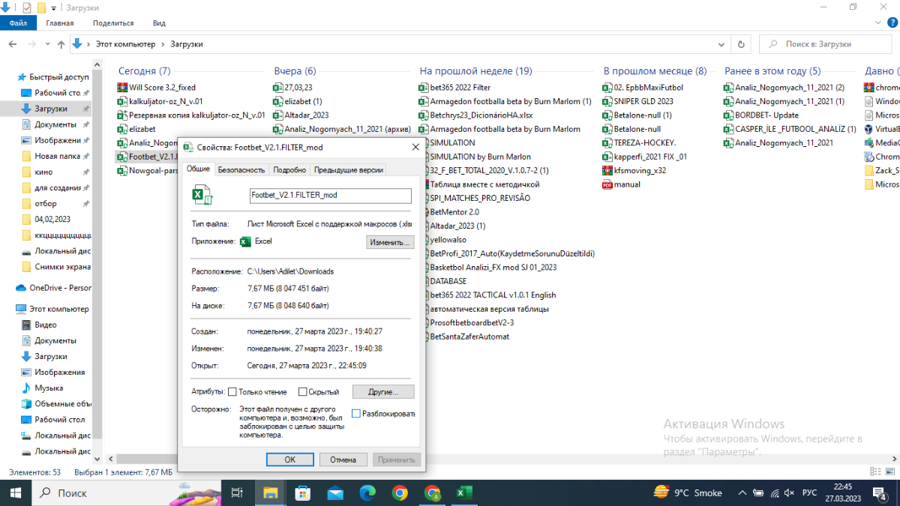The width and height of the screenshot is (900, 506).
Task: Enable the 'Только чтение' read-only checkbox
Action: pyautogui.click(x=232, y=392)
